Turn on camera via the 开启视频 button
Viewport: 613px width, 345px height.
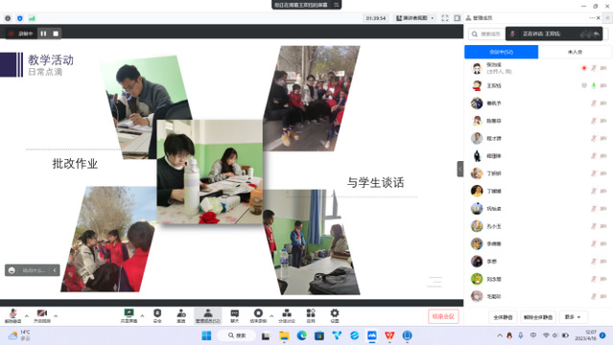pyautogui.click(x=42, y=315)
